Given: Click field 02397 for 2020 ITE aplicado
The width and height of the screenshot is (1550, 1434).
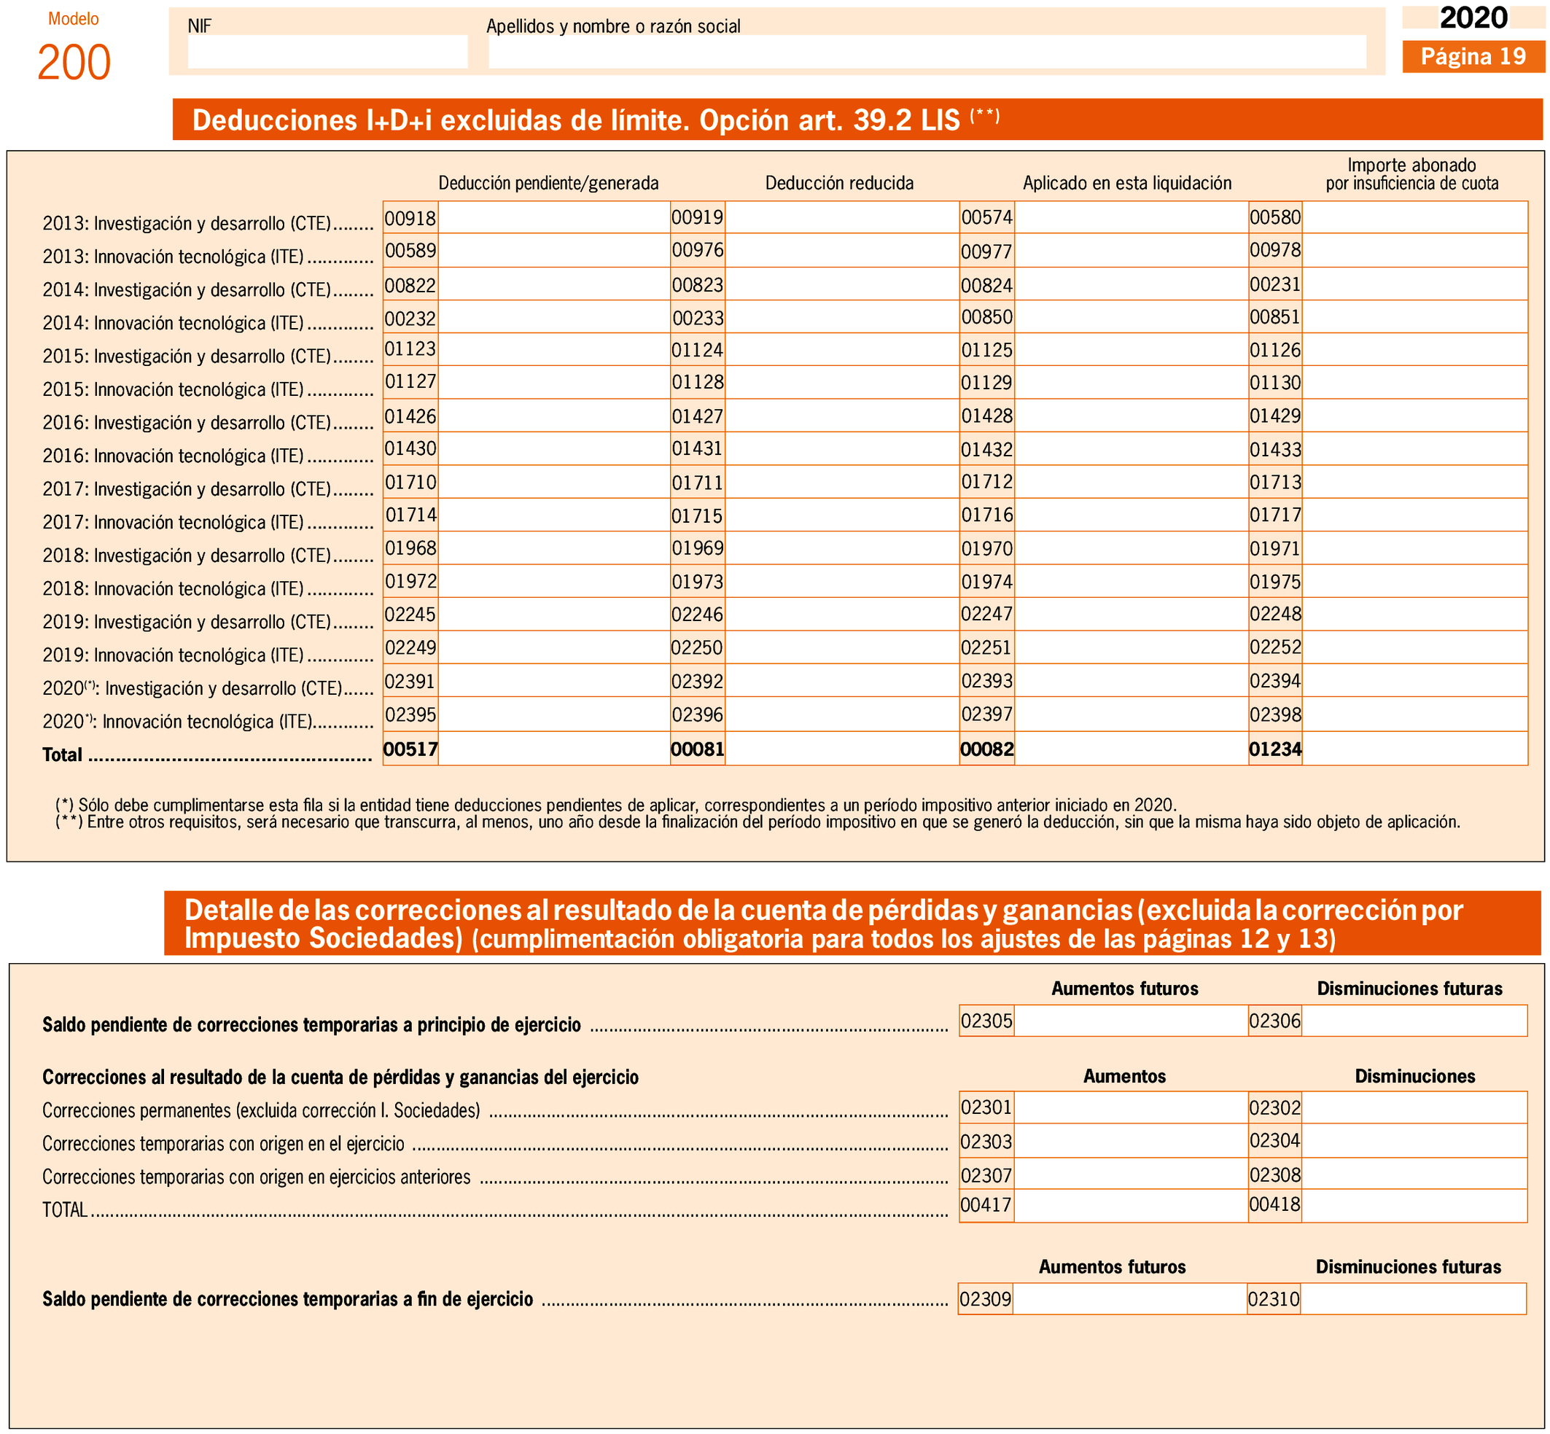Looking at the screenshot, I should [1132, 714].
